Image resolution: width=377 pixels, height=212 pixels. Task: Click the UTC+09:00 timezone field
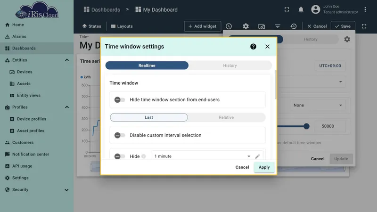tap(330, 65)
